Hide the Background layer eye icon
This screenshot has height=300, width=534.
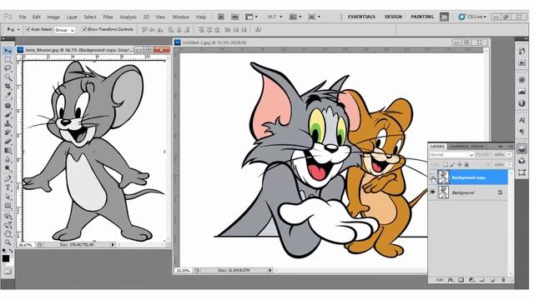[x=433, y=192]
